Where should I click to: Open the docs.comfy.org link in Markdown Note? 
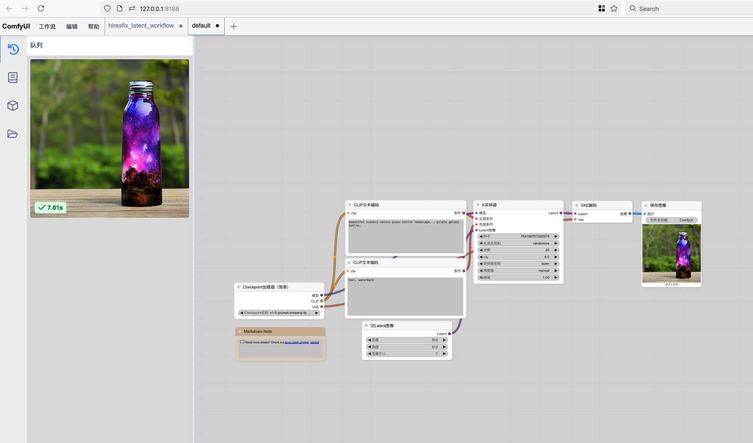click(x=302, y=342)
